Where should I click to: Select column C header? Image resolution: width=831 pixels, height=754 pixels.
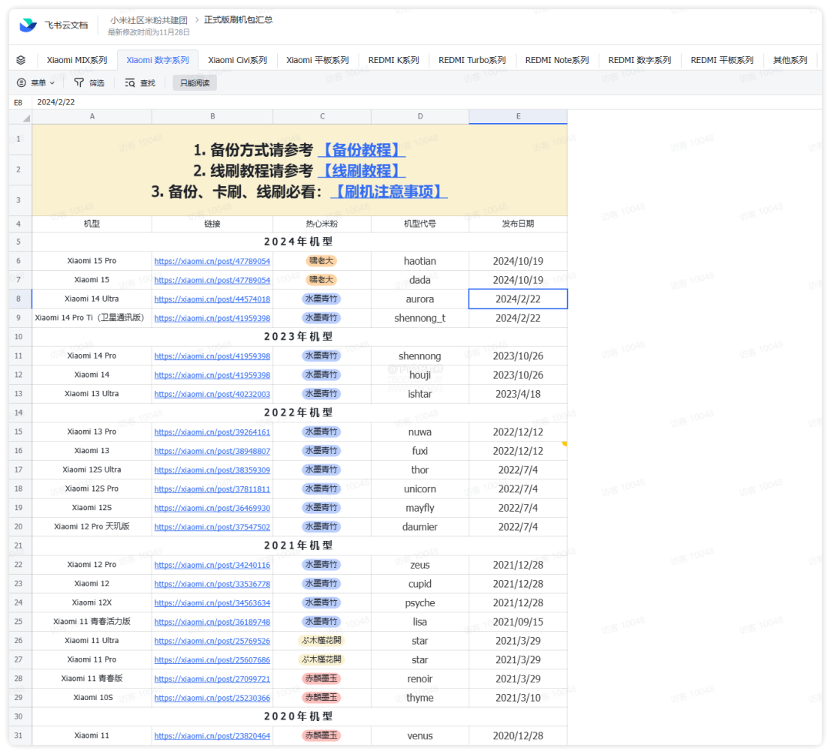coord(322,117)
